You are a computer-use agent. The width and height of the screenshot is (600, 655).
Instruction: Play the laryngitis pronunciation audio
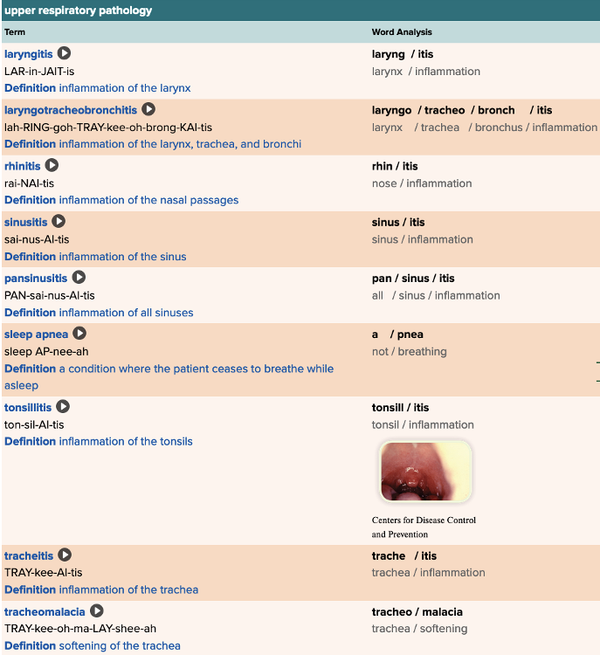click(64, 54)
